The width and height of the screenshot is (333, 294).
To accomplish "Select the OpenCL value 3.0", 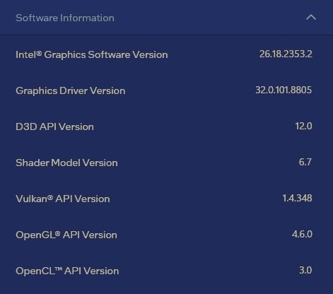I will 305,270.
